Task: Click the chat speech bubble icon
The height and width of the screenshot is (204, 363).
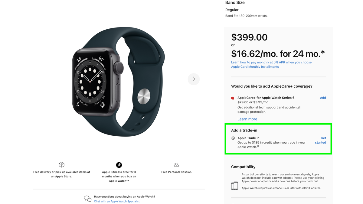Action: tap(87, 199)
